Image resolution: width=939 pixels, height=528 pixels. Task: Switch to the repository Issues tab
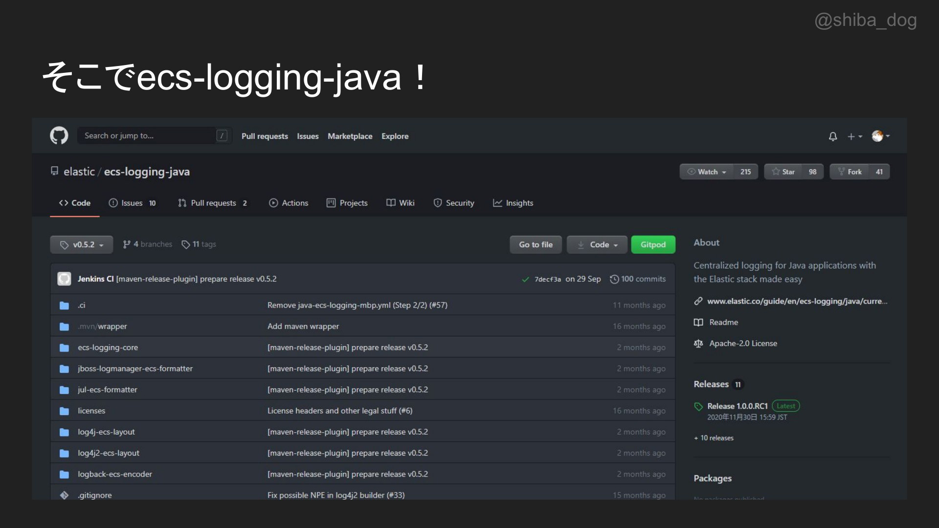point(132,203)
